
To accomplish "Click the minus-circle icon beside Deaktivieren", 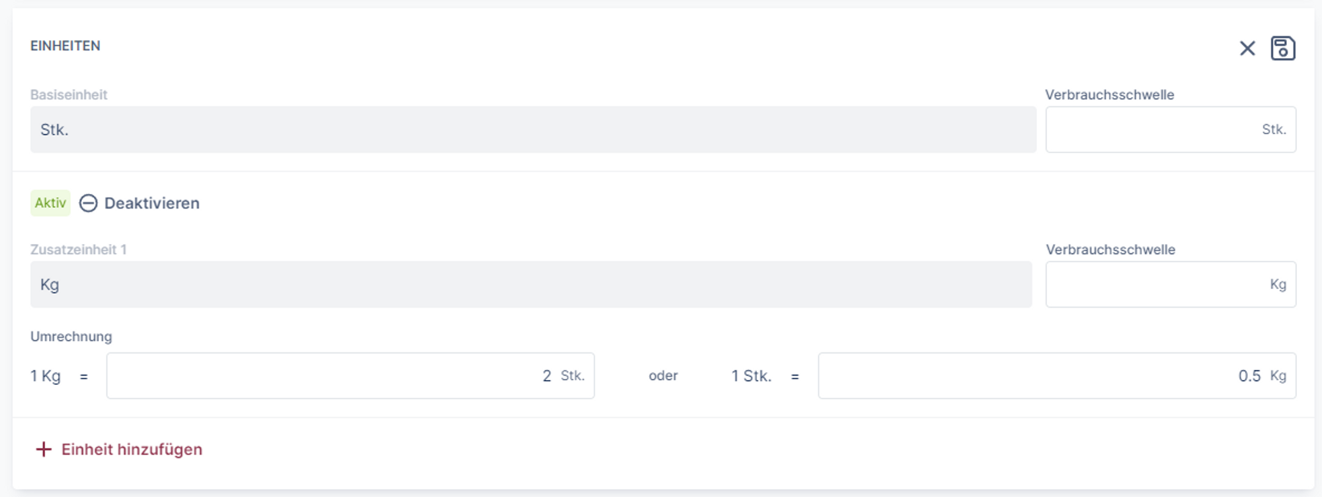I will (x=89, y=203).
